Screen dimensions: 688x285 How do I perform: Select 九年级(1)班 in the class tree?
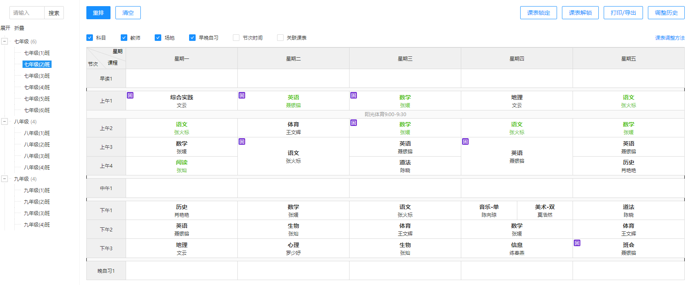pos(37,191)
